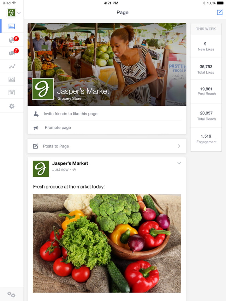Tap the compose new post icon
This screenshot has height=301, width=226.
219,12
